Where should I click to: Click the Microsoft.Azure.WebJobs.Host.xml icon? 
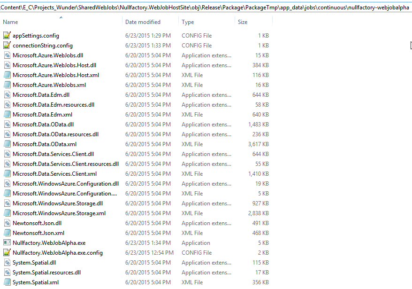[7, 75]
